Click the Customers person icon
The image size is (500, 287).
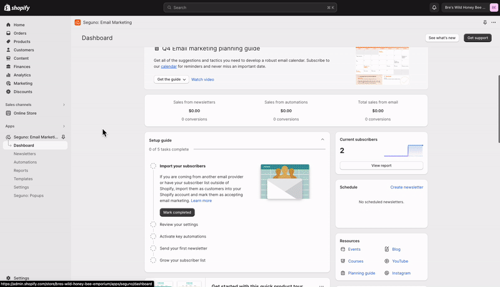(8, 50)
